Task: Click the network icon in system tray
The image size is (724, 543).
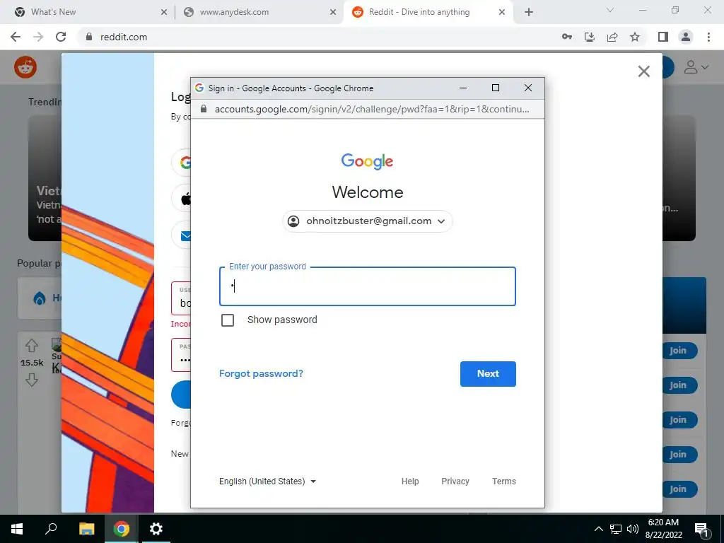Action: pos(616,529)
